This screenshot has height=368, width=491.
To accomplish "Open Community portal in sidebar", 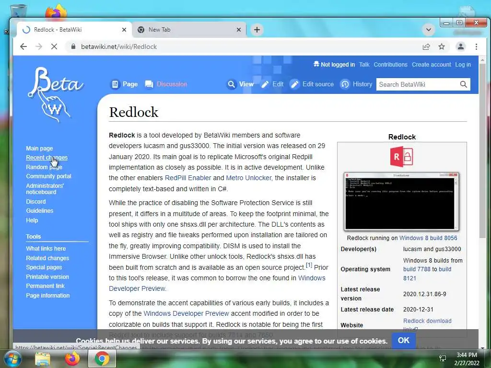I will (48, 176).
